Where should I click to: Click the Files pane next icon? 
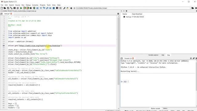click(124, 11)
